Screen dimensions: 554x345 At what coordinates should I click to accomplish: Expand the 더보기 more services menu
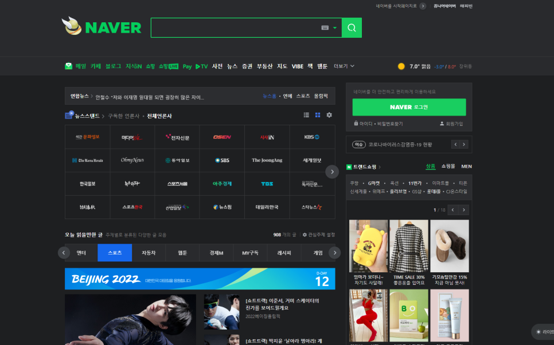(344, 66)
